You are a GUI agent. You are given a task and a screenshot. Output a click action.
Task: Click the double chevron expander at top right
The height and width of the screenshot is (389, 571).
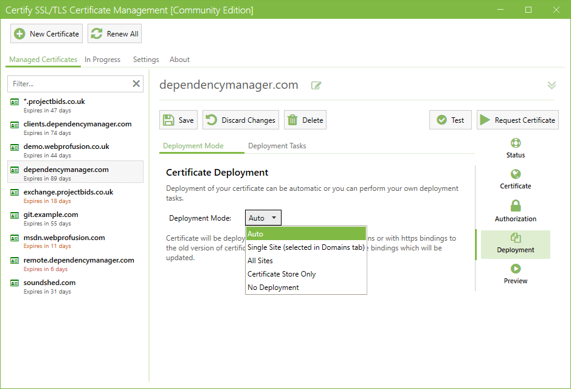[x=552, y=85]
